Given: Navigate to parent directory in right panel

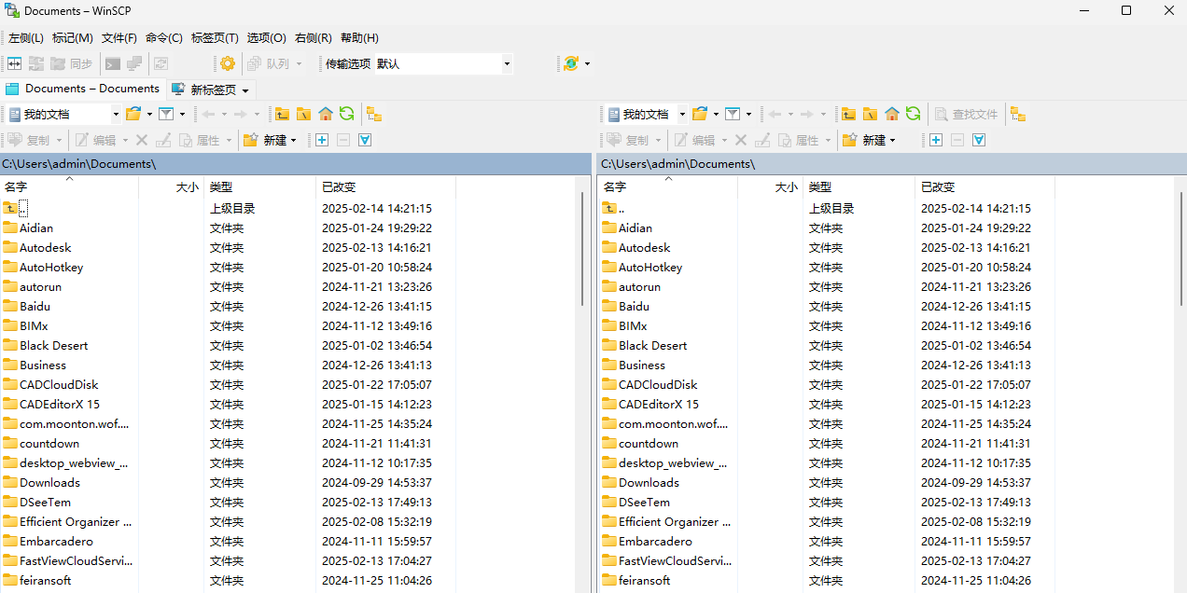Looking at the screenshot, I should (x=847, y=114).
